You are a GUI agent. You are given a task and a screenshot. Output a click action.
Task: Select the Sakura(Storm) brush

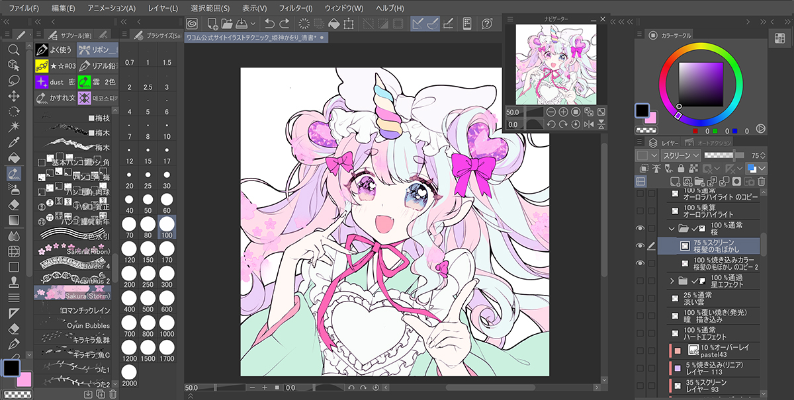[73, 292]
